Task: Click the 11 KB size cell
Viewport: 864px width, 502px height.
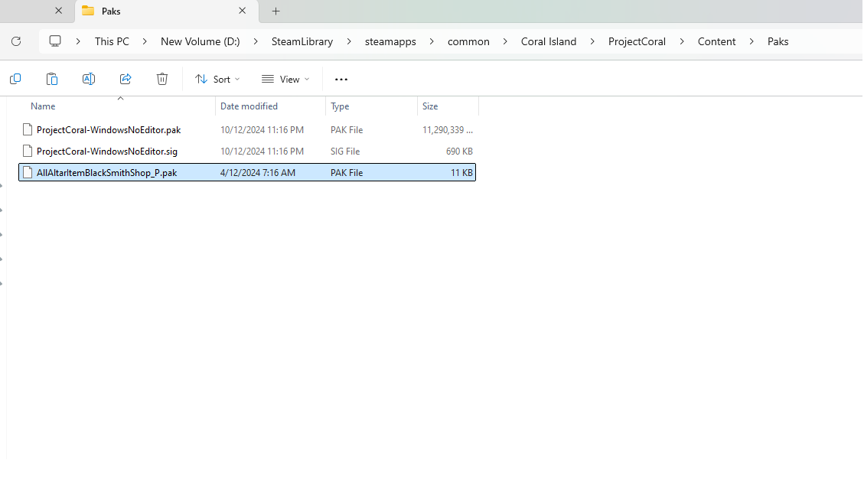Action: [461, 173]
